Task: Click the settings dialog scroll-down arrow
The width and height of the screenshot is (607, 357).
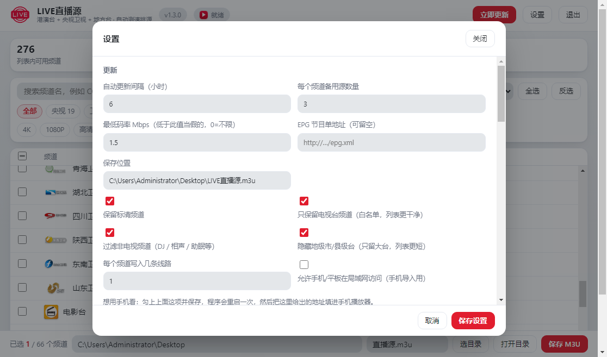Action: tap(501, 300)
